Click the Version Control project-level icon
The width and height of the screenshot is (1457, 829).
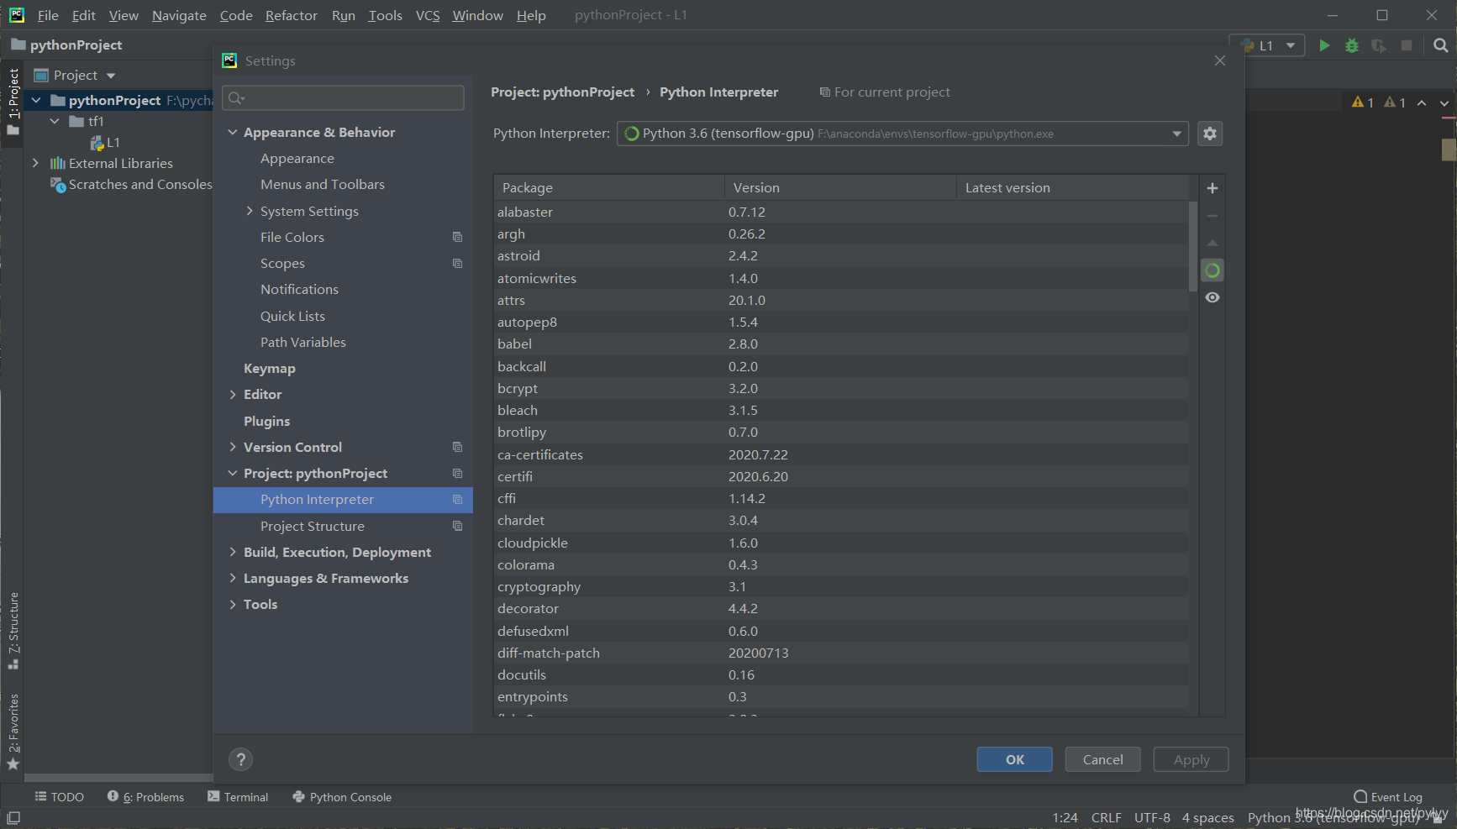tap(457, 447)
